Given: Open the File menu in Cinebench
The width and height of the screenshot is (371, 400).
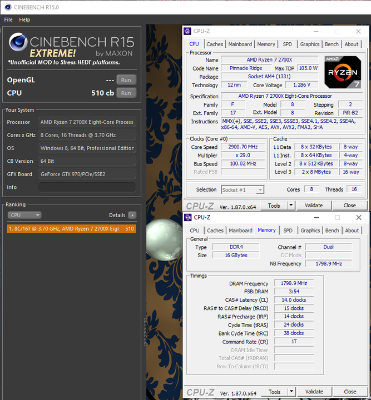Looking at the screenshot, I should (8, 19).
